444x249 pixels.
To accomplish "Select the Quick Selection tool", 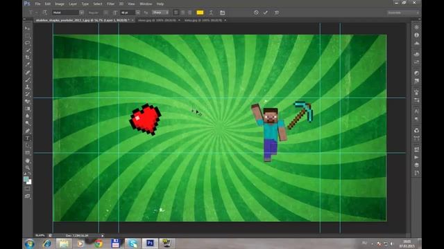I will tap(28, 50).
